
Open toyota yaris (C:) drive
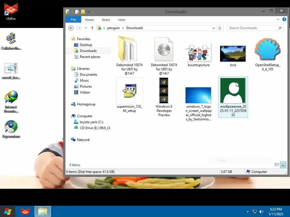[x=91, y=122]
